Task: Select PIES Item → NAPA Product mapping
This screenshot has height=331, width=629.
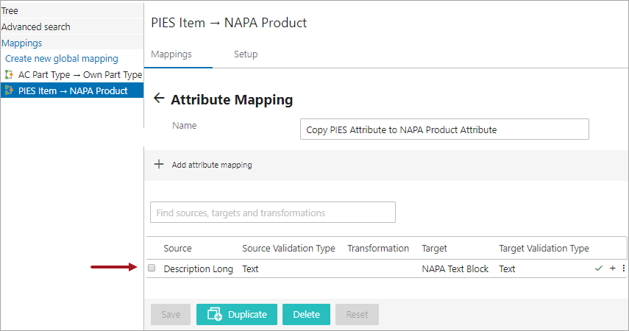Action: tap(73, 90)
